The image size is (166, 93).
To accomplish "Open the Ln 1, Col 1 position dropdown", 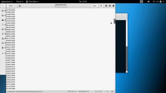I will pos(101,91).
